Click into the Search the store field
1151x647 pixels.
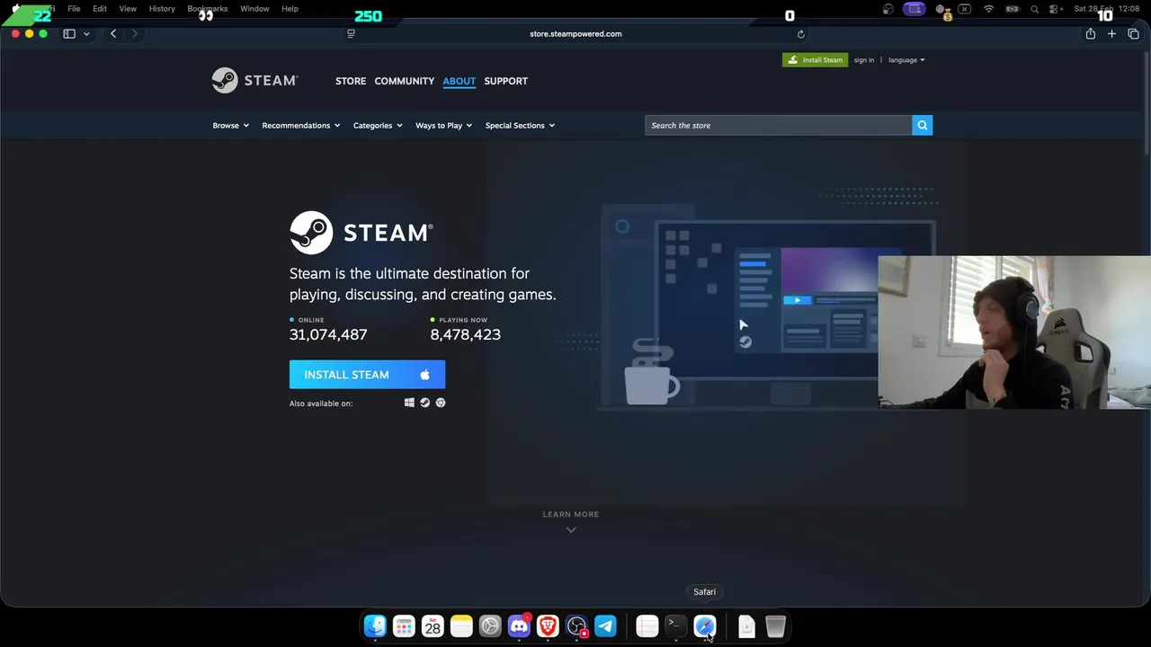(x=778, y=125)
